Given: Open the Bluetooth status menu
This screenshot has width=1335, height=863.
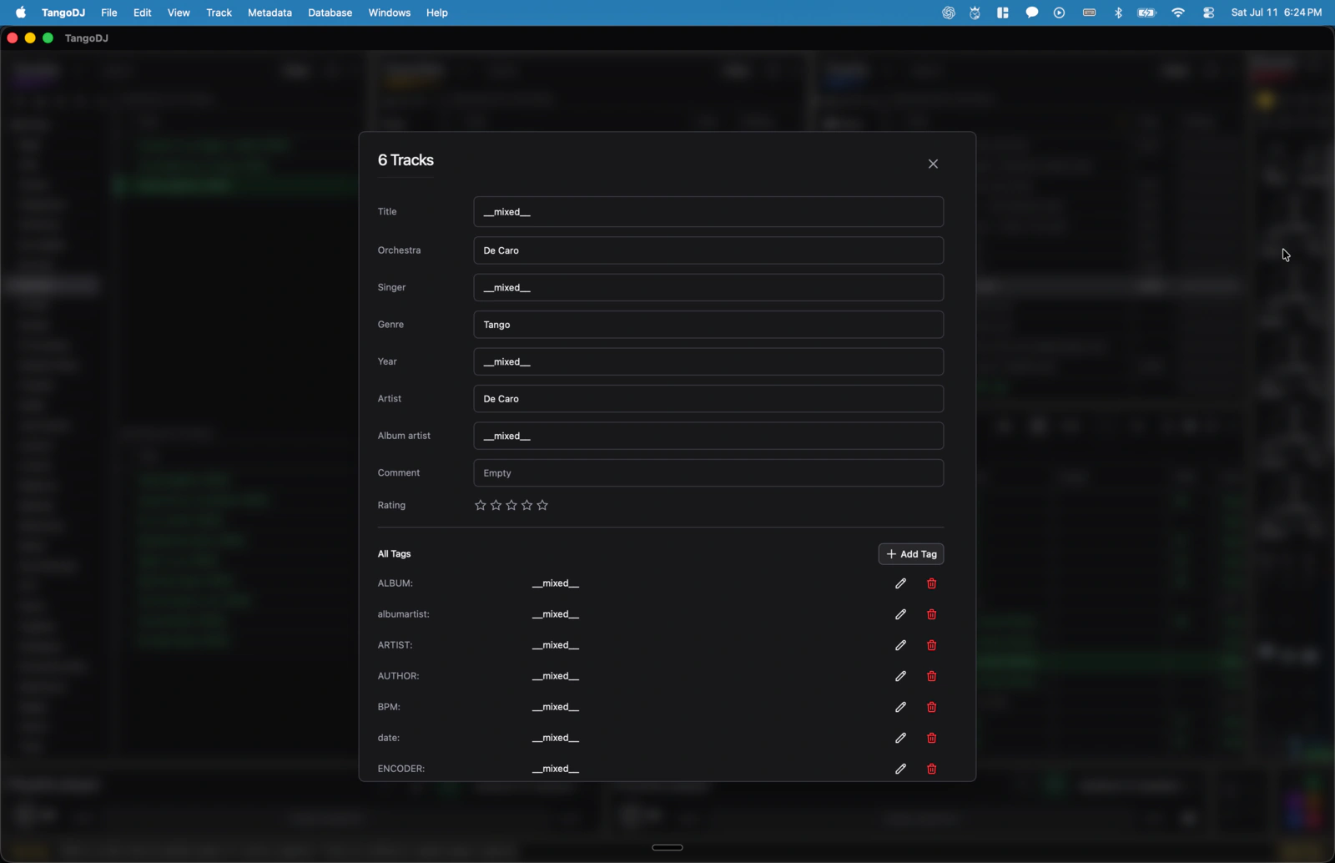Looking at the screenshot, I should click(x=1118, y=13).
